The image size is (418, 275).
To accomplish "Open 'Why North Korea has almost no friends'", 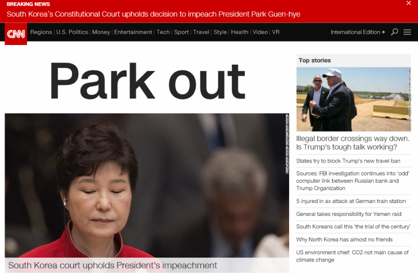I will point(344,240).
